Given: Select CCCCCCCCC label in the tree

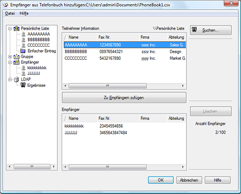Looking at the screenshot, I should pos(39,45).
